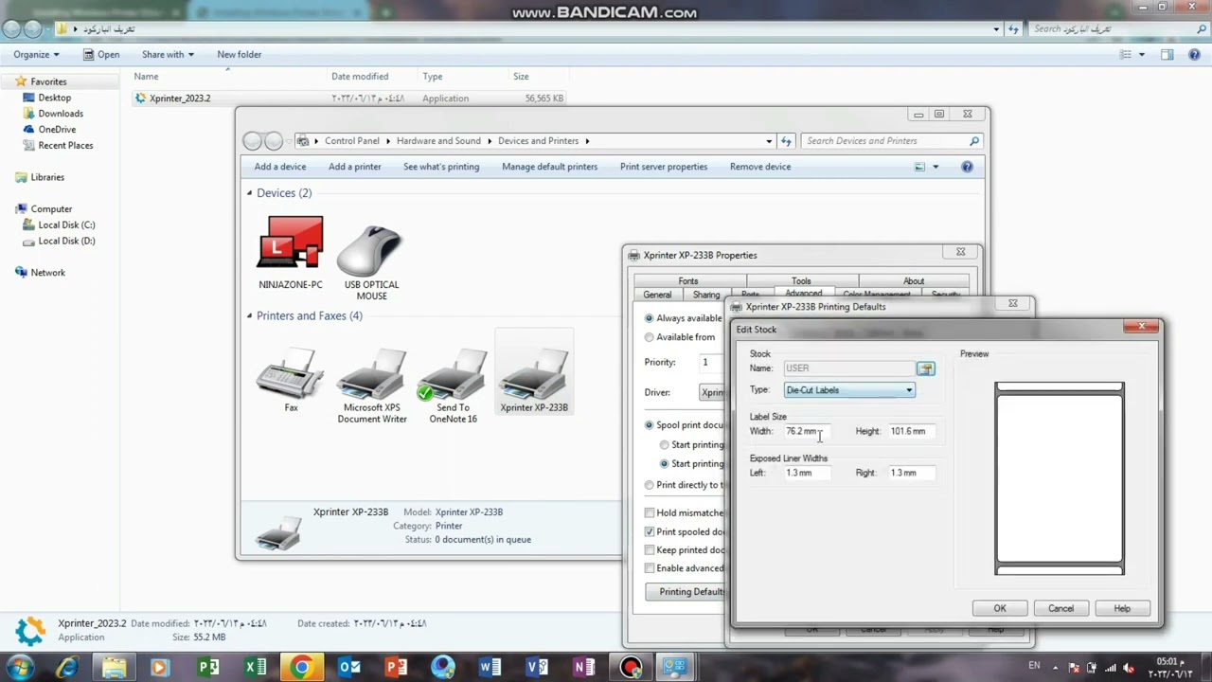Collapse the Printers and Faxes (4) section
This screenshot has width=1212, height=682.
pos(250,316)
